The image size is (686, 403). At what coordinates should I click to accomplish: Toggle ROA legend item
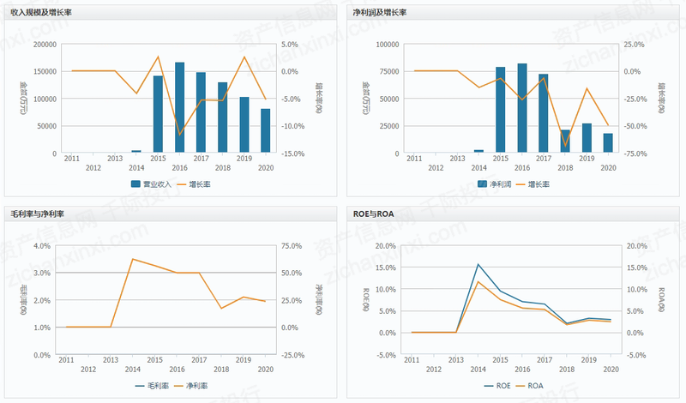(x=529, y=386)
